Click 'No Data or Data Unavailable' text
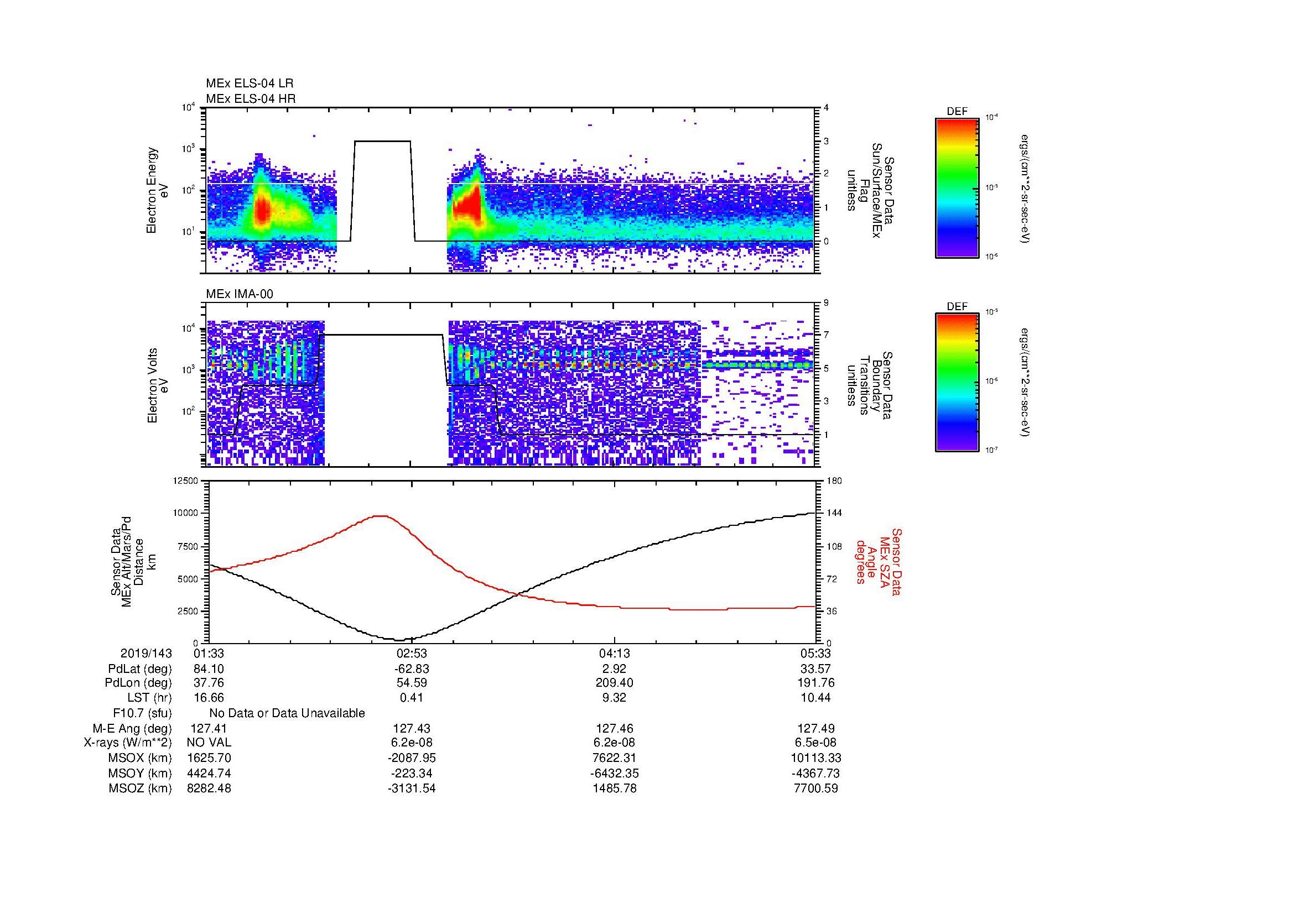Screen dimensions: 1294x914 (287, 713)
